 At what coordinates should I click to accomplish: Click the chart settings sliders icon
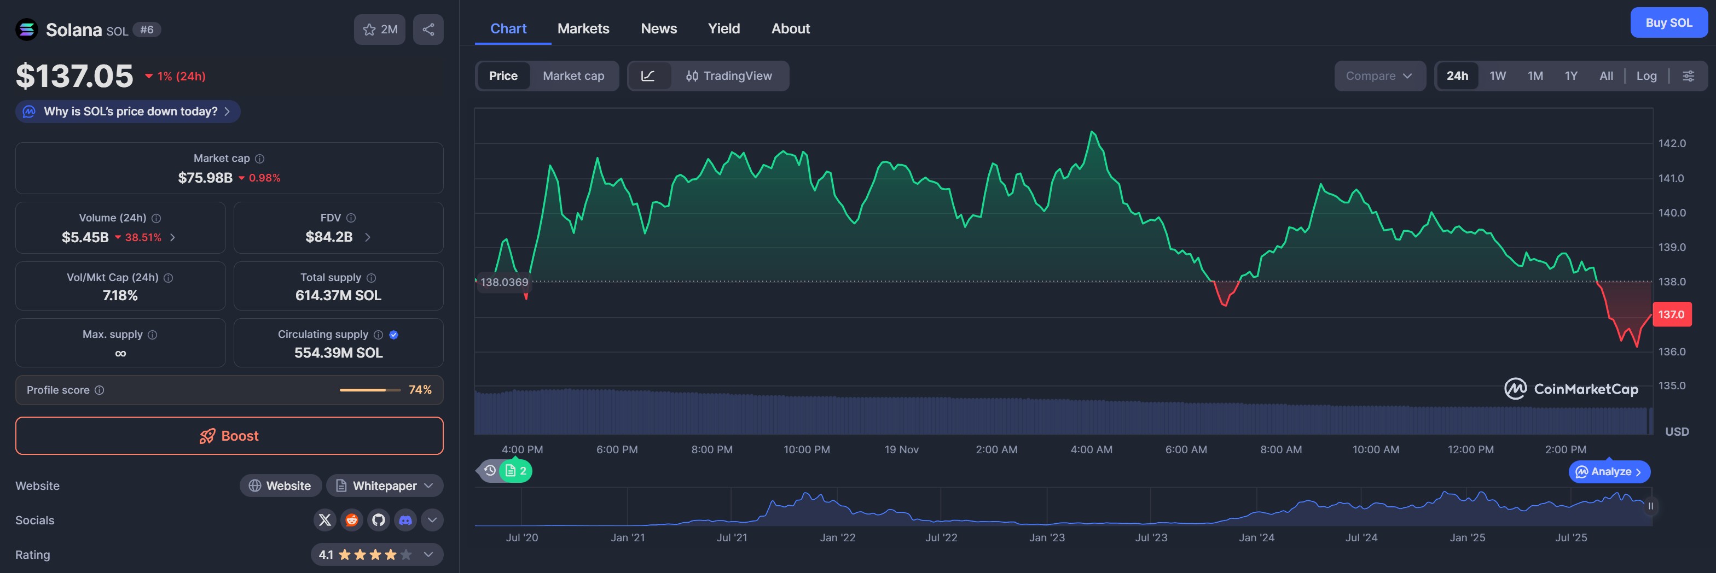(x=1688, y=76)
